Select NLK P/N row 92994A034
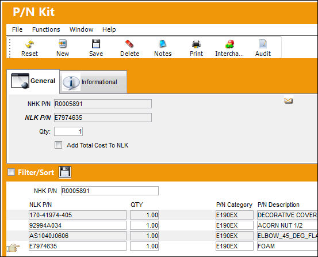 coord(78,225)
